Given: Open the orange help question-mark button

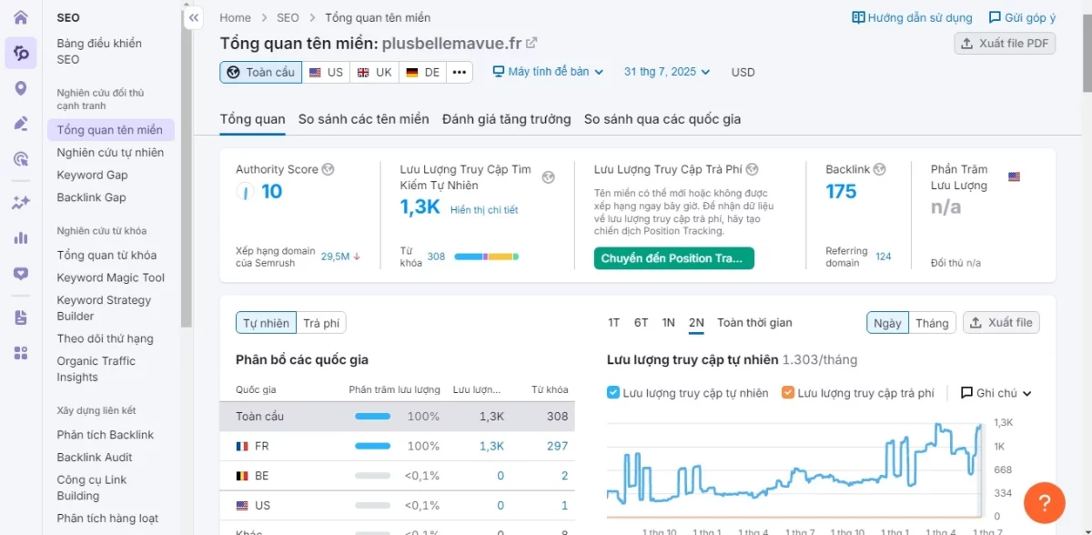Looking at the screenshot, I should 1045,503.
